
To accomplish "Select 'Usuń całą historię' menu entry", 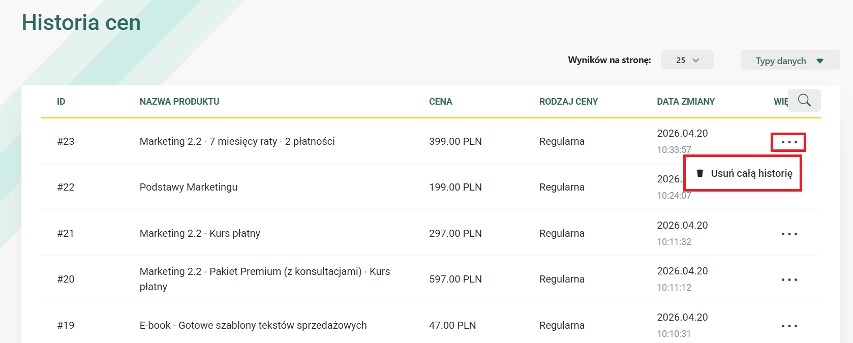I will [743, 173].
